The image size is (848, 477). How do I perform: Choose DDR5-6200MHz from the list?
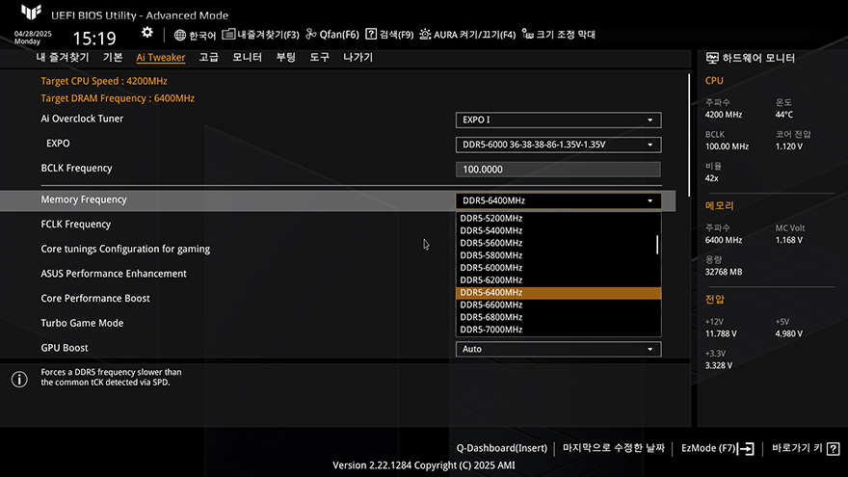pos(558,280)
